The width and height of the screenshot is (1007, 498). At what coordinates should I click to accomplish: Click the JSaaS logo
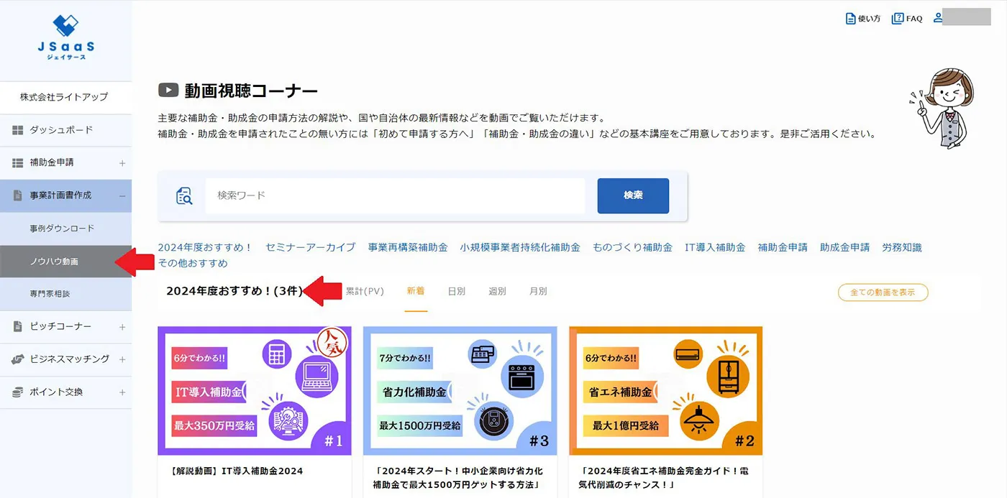(65, 37)
